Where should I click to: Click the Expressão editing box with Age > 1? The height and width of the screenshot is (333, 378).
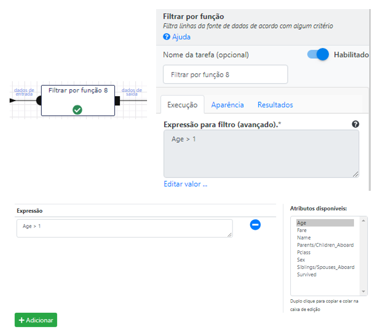point(125,228)
